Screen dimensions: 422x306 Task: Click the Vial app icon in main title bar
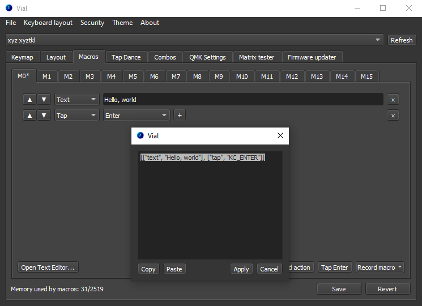pyautogui.click(x=9, y=8)
